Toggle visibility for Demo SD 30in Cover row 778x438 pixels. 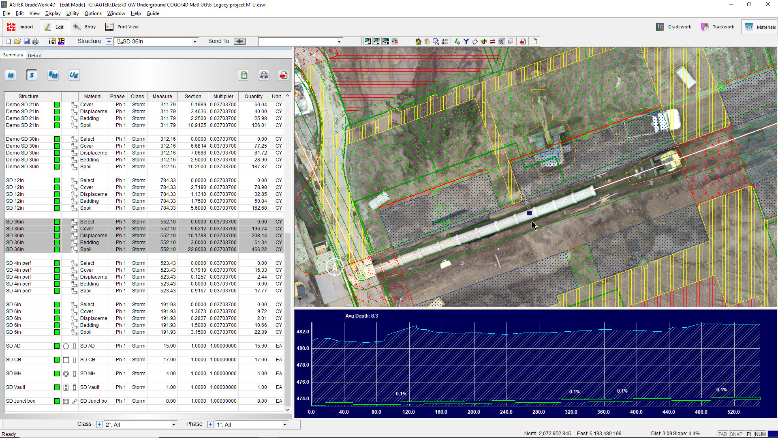(x=57, y=146)
